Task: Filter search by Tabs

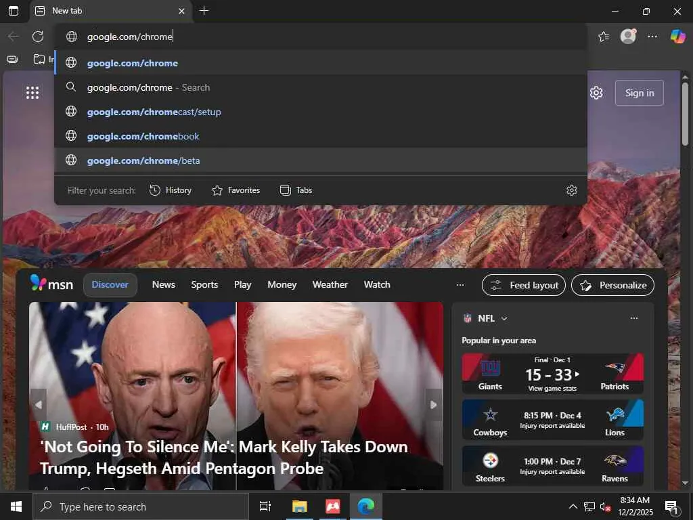Action: 296,190
